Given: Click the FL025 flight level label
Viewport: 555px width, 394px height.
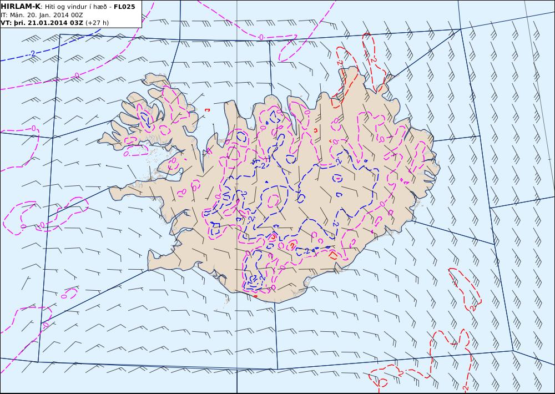Looking at the screenshot, I should point(124,7).
